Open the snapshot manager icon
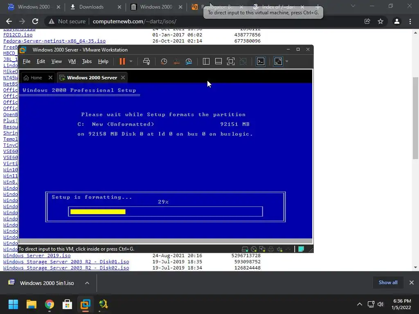419x314 pixels. click(189, 61)
